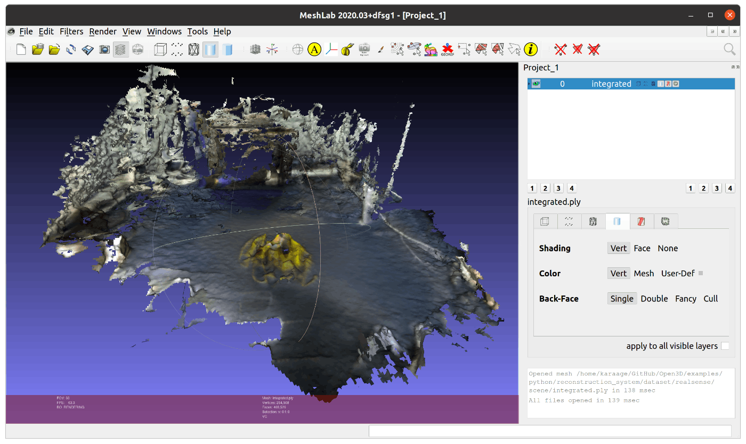Click button 1 in right-hand number group
This screenshot has width=746, height=444.
tap(691, 188)
